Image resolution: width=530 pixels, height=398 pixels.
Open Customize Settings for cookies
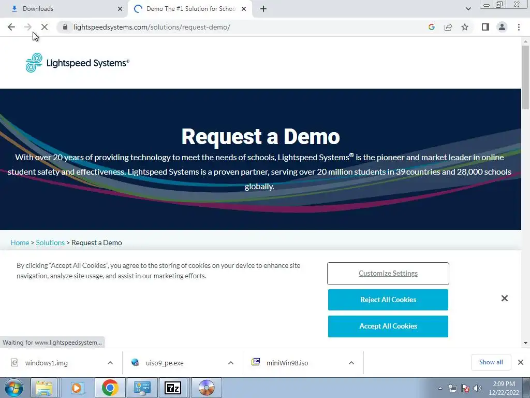[x=388, y=274]
